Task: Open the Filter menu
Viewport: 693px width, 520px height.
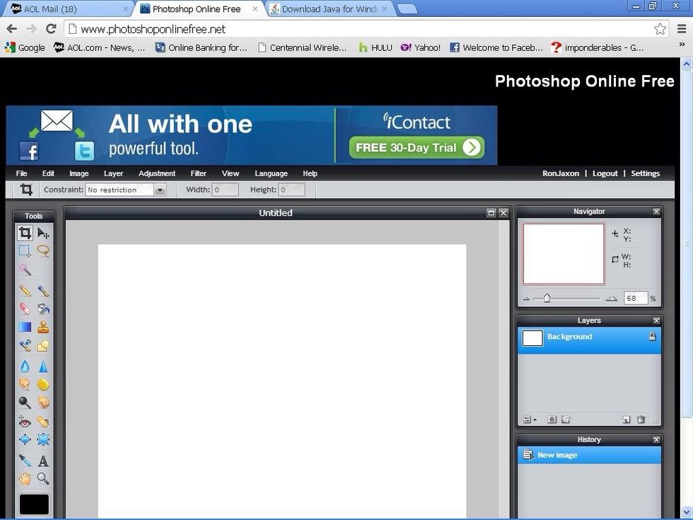Action: [x=199, y=173]
